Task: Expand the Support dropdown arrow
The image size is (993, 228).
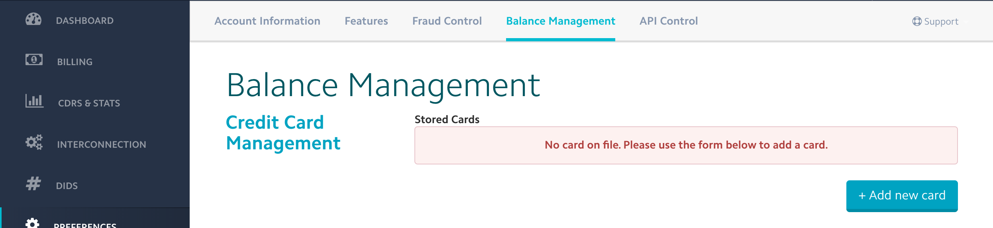Action: tap(966, 22)
